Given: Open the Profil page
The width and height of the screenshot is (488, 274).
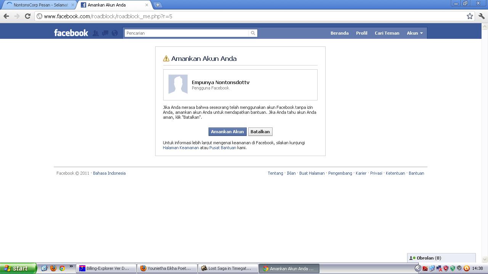Looking at the screenshot, I should tap(362, 33).
